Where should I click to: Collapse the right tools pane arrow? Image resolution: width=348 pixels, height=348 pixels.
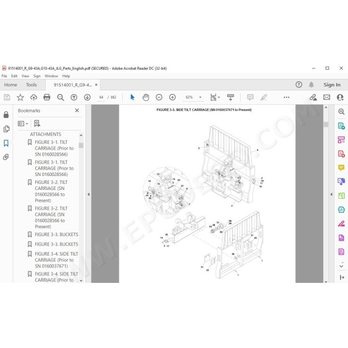pyautogui.click(x=331, y=194)
